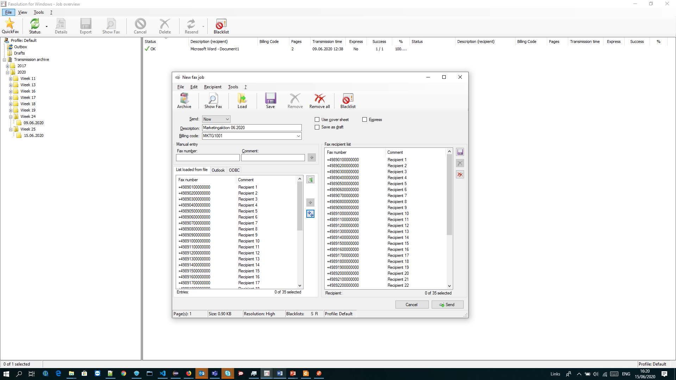Switch to the Outlook tab
Screen dimensions: 676x380
tap(218, 170)
